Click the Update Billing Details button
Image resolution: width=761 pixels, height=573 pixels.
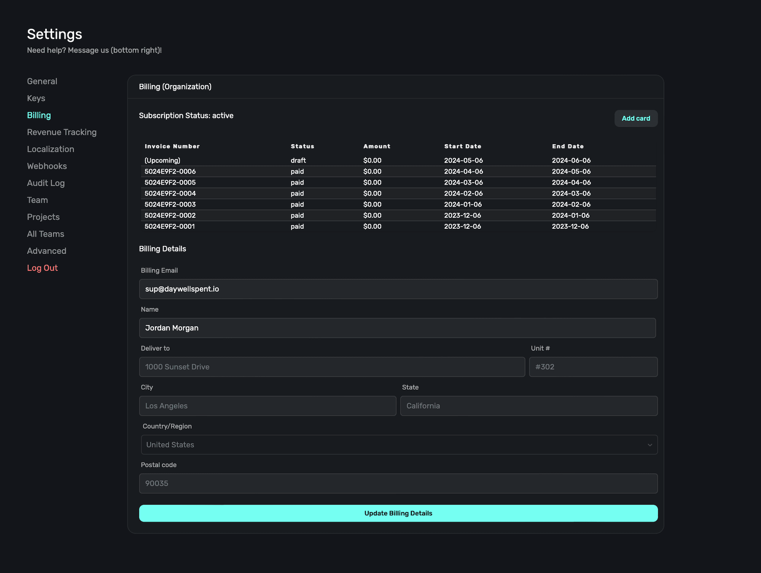398,513
